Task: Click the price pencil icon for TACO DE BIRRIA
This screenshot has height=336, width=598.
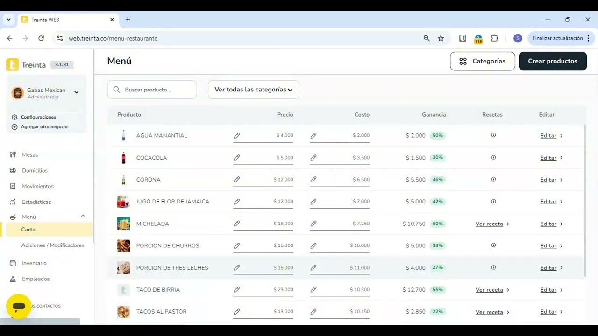Action: click(237, 290)
